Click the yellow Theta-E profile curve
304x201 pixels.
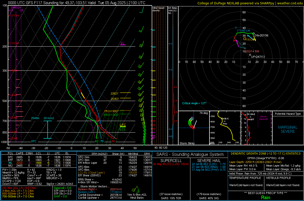pos(226,126)
